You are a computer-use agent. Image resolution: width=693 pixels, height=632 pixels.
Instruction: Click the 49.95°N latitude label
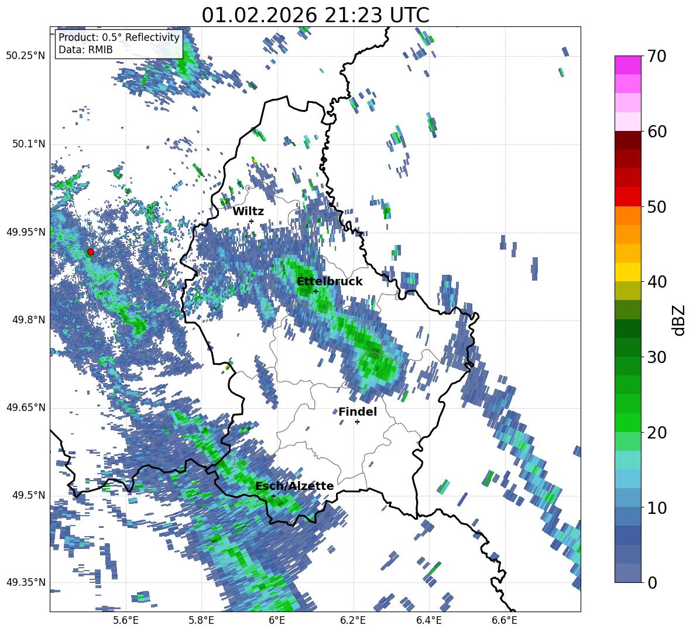coord(26,232)
